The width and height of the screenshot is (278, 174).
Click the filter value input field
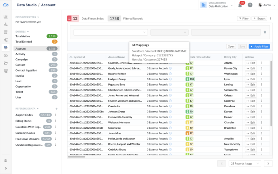click(226, 32)
